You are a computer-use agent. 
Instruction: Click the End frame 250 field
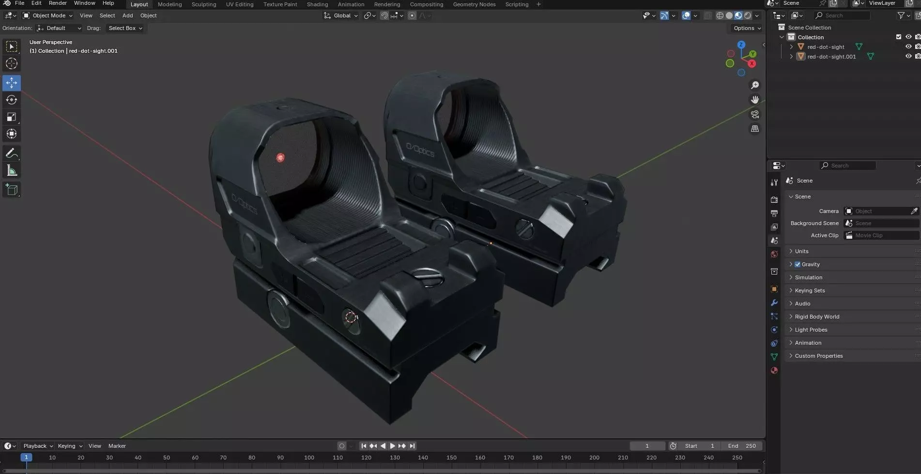click(x=741, y=446)
